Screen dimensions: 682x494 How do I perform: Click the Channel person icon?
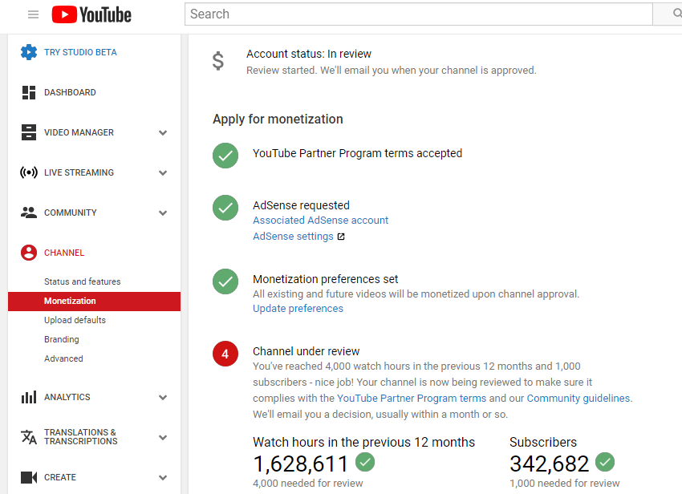29,253
